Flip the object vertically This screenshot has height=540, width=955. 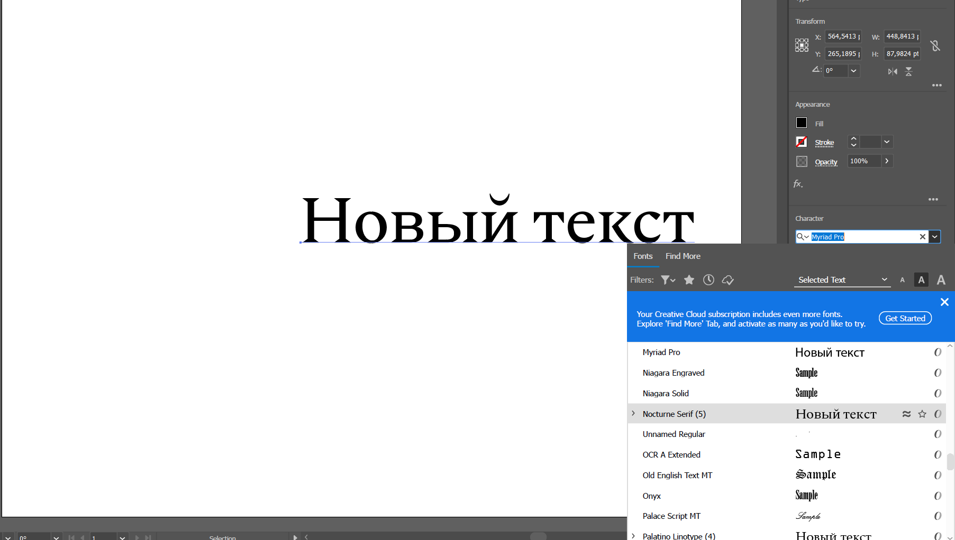909,71
